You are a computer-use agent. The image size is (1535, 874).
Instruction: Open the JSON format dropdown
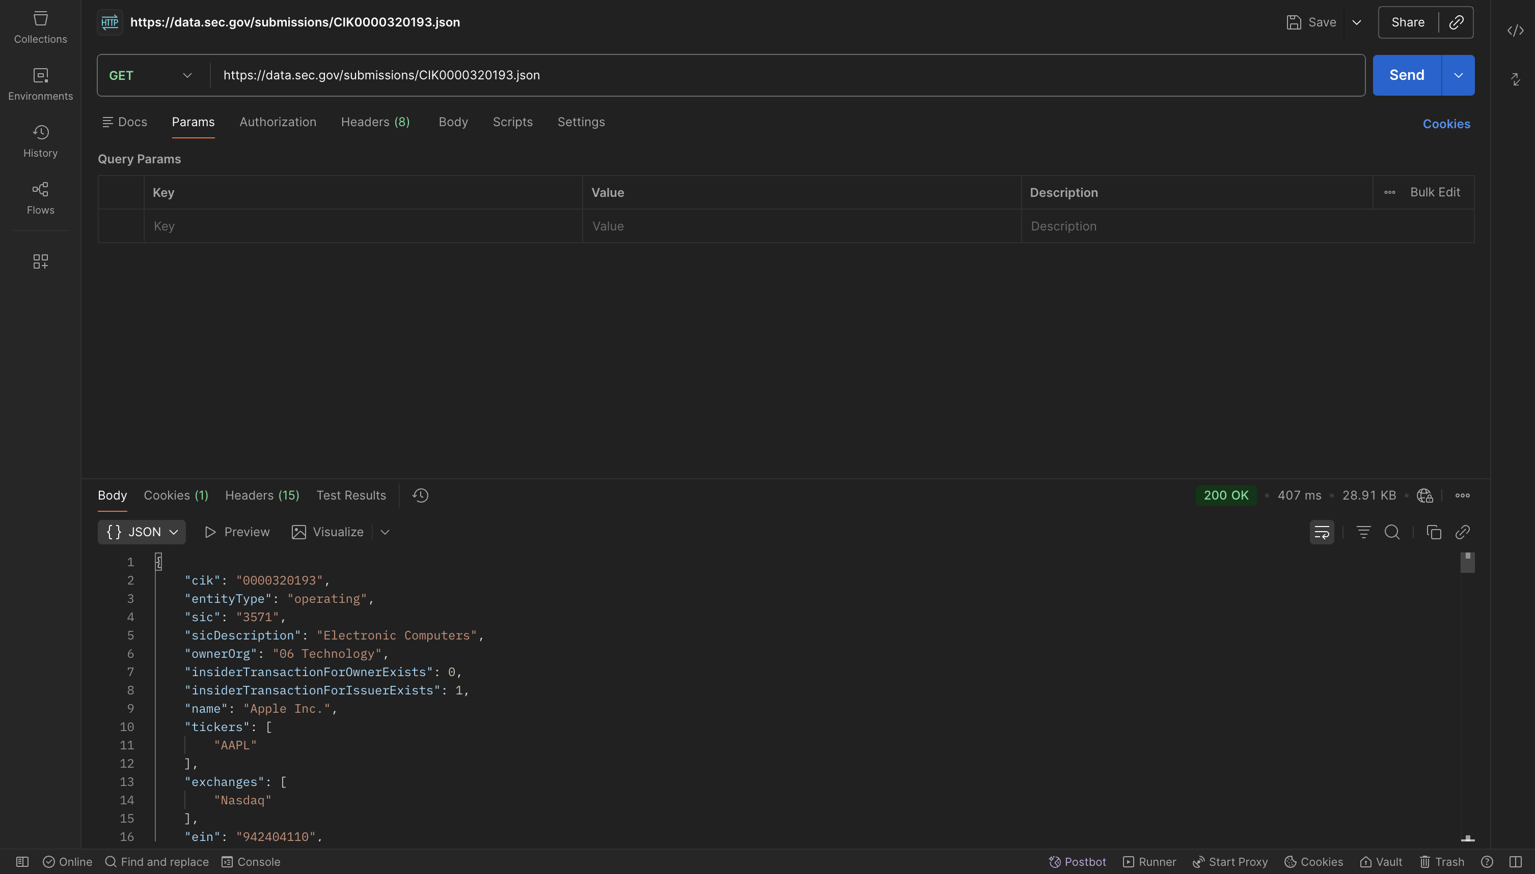[x=142, y=532]
